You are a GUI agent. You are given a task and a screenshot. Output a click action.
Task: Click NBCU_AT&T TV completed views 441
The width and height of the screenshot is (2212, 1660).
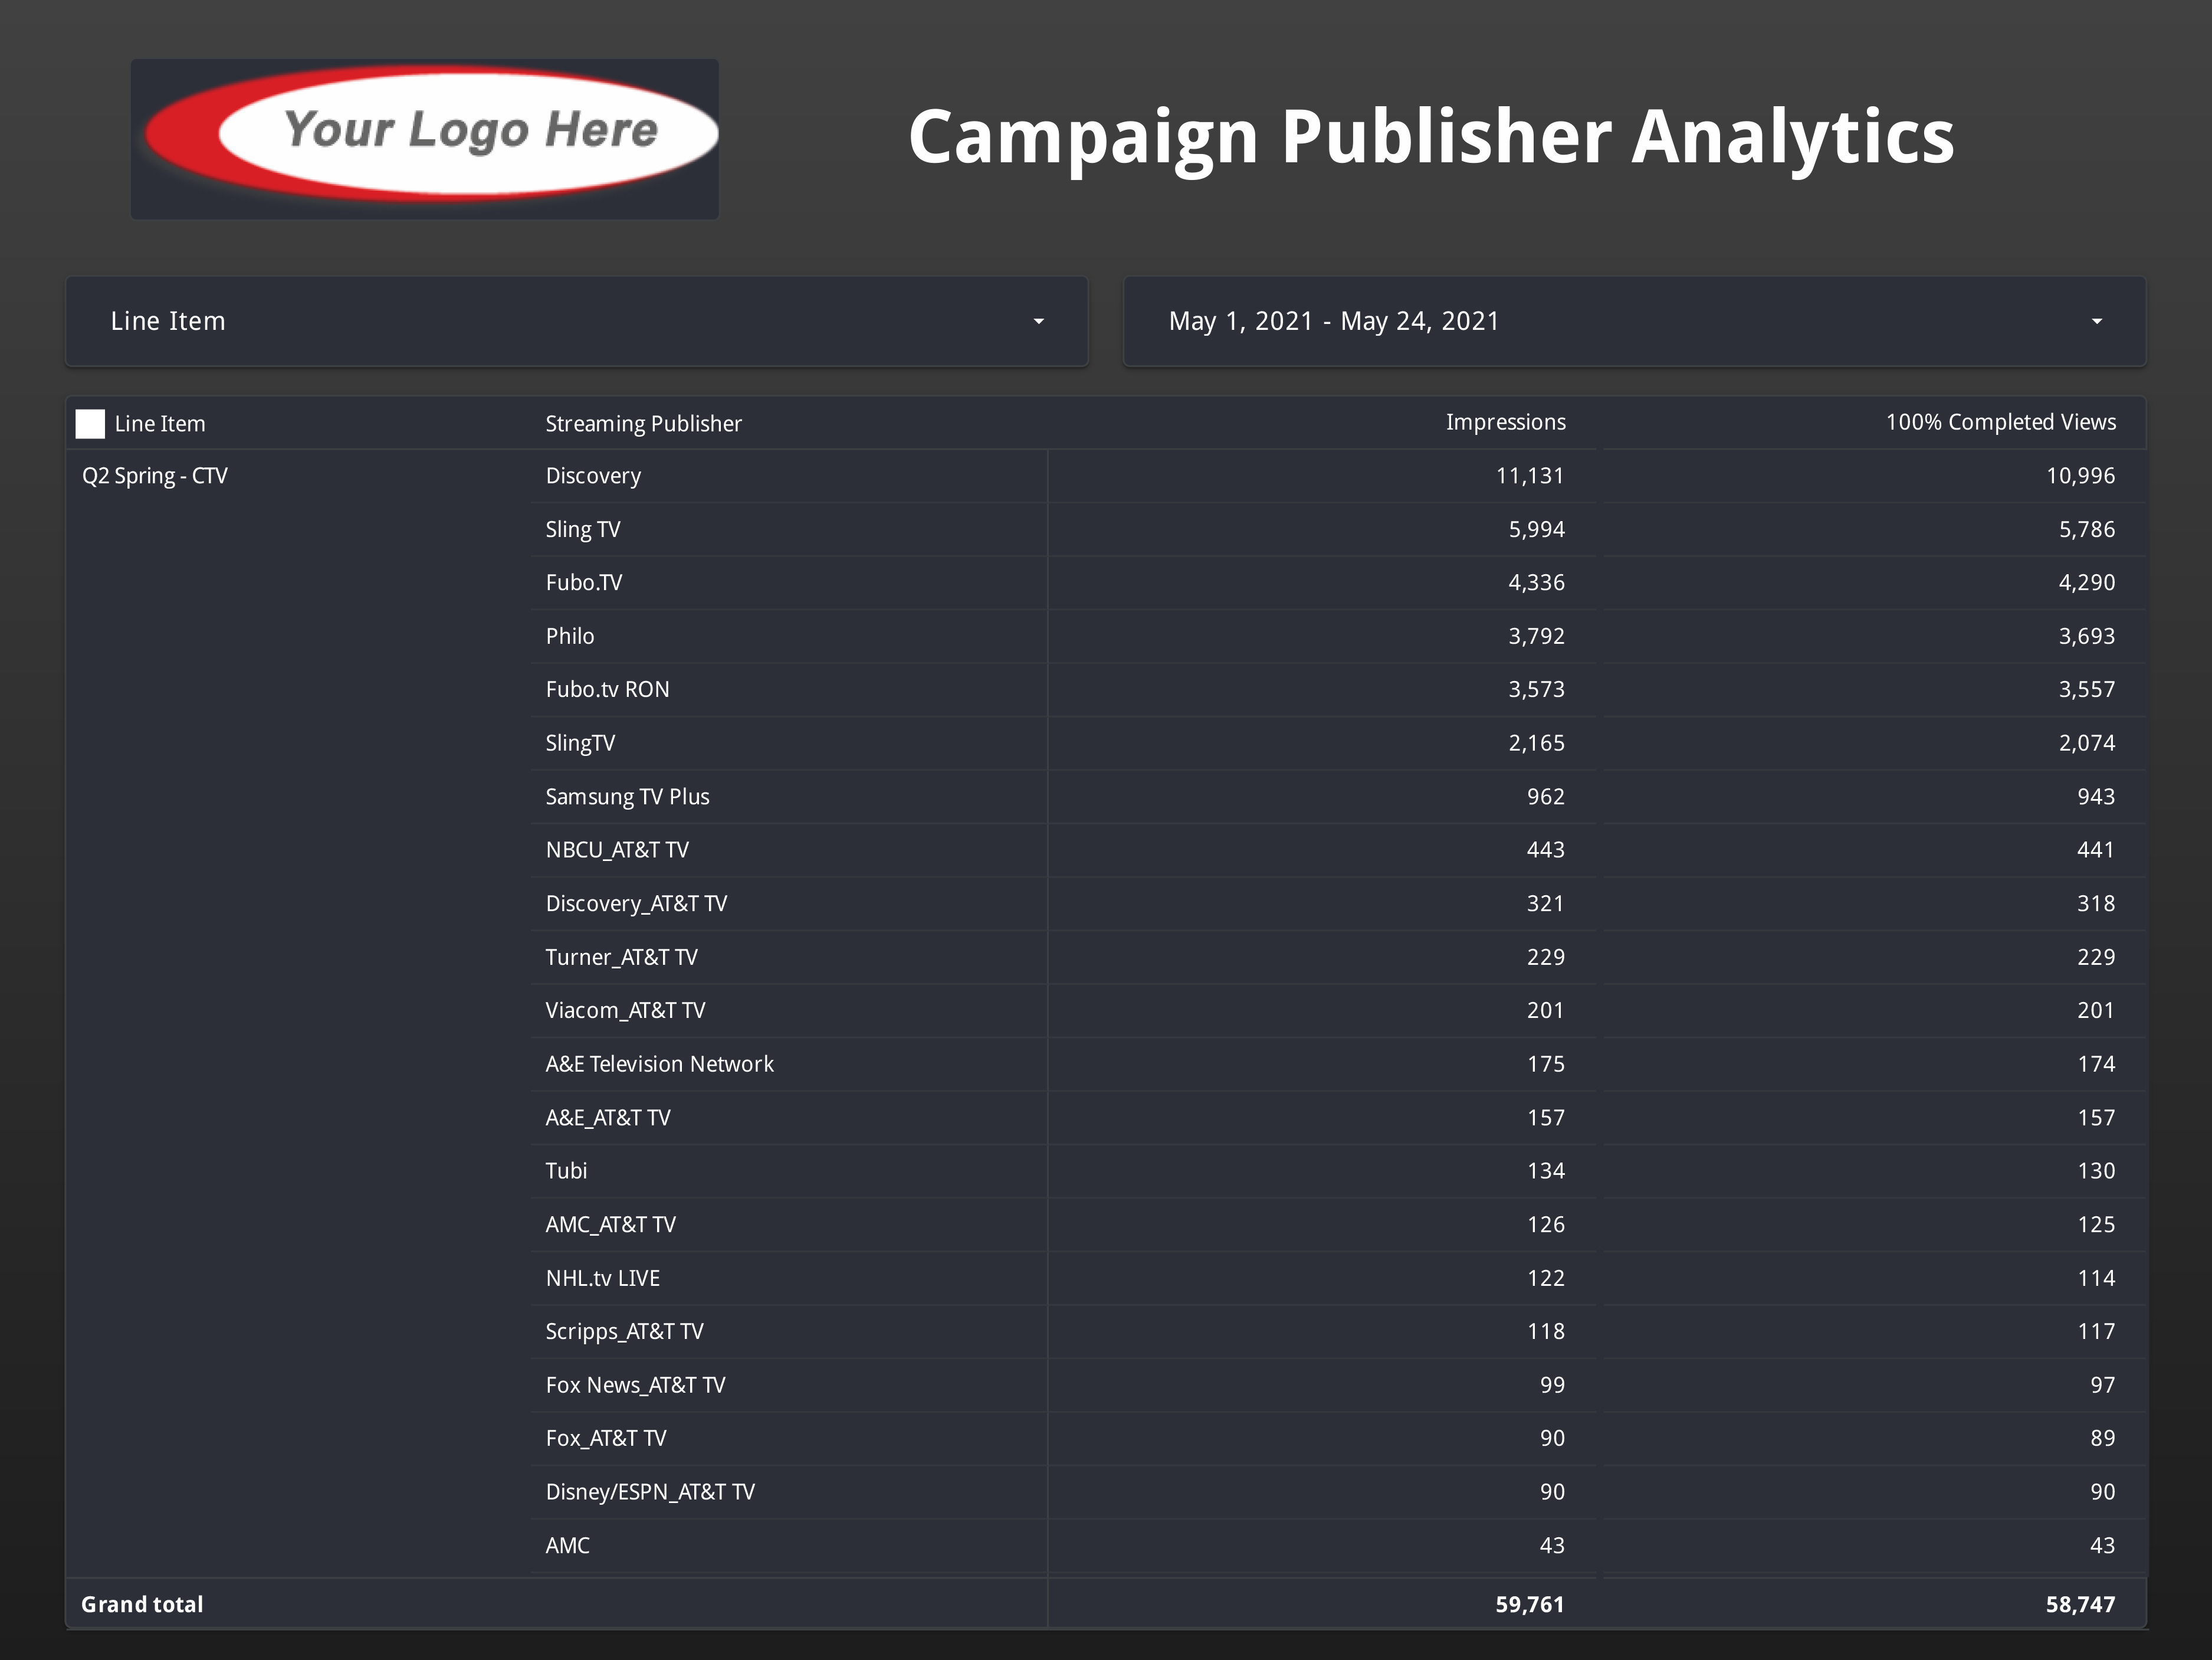2096,850
